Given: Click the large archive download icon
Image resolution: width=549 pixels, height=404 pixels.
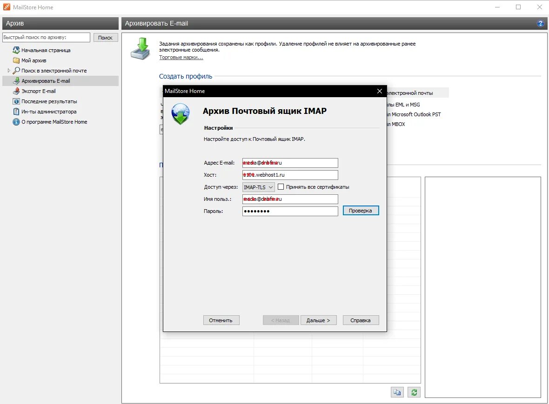Looking at the screenshot, I should 141,49.
